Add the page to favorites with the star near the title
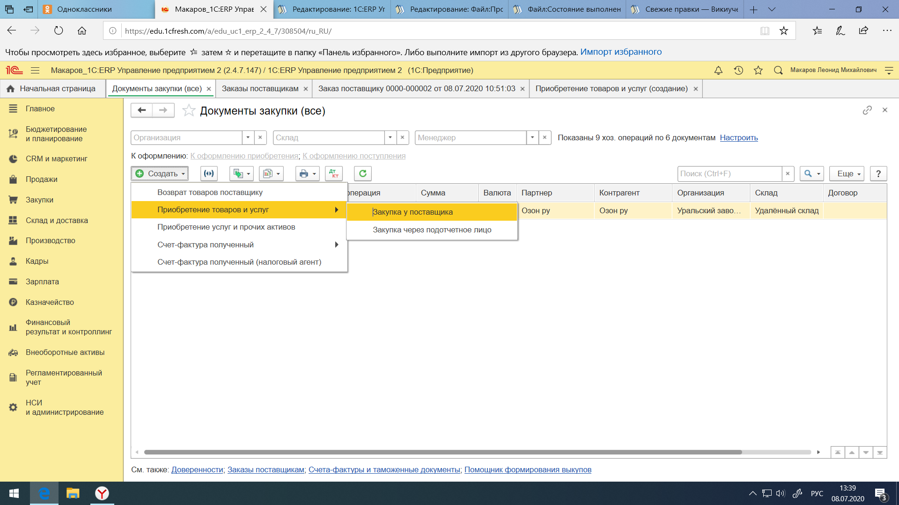This screenshot has height=505, width=899. tap(189, 110)
